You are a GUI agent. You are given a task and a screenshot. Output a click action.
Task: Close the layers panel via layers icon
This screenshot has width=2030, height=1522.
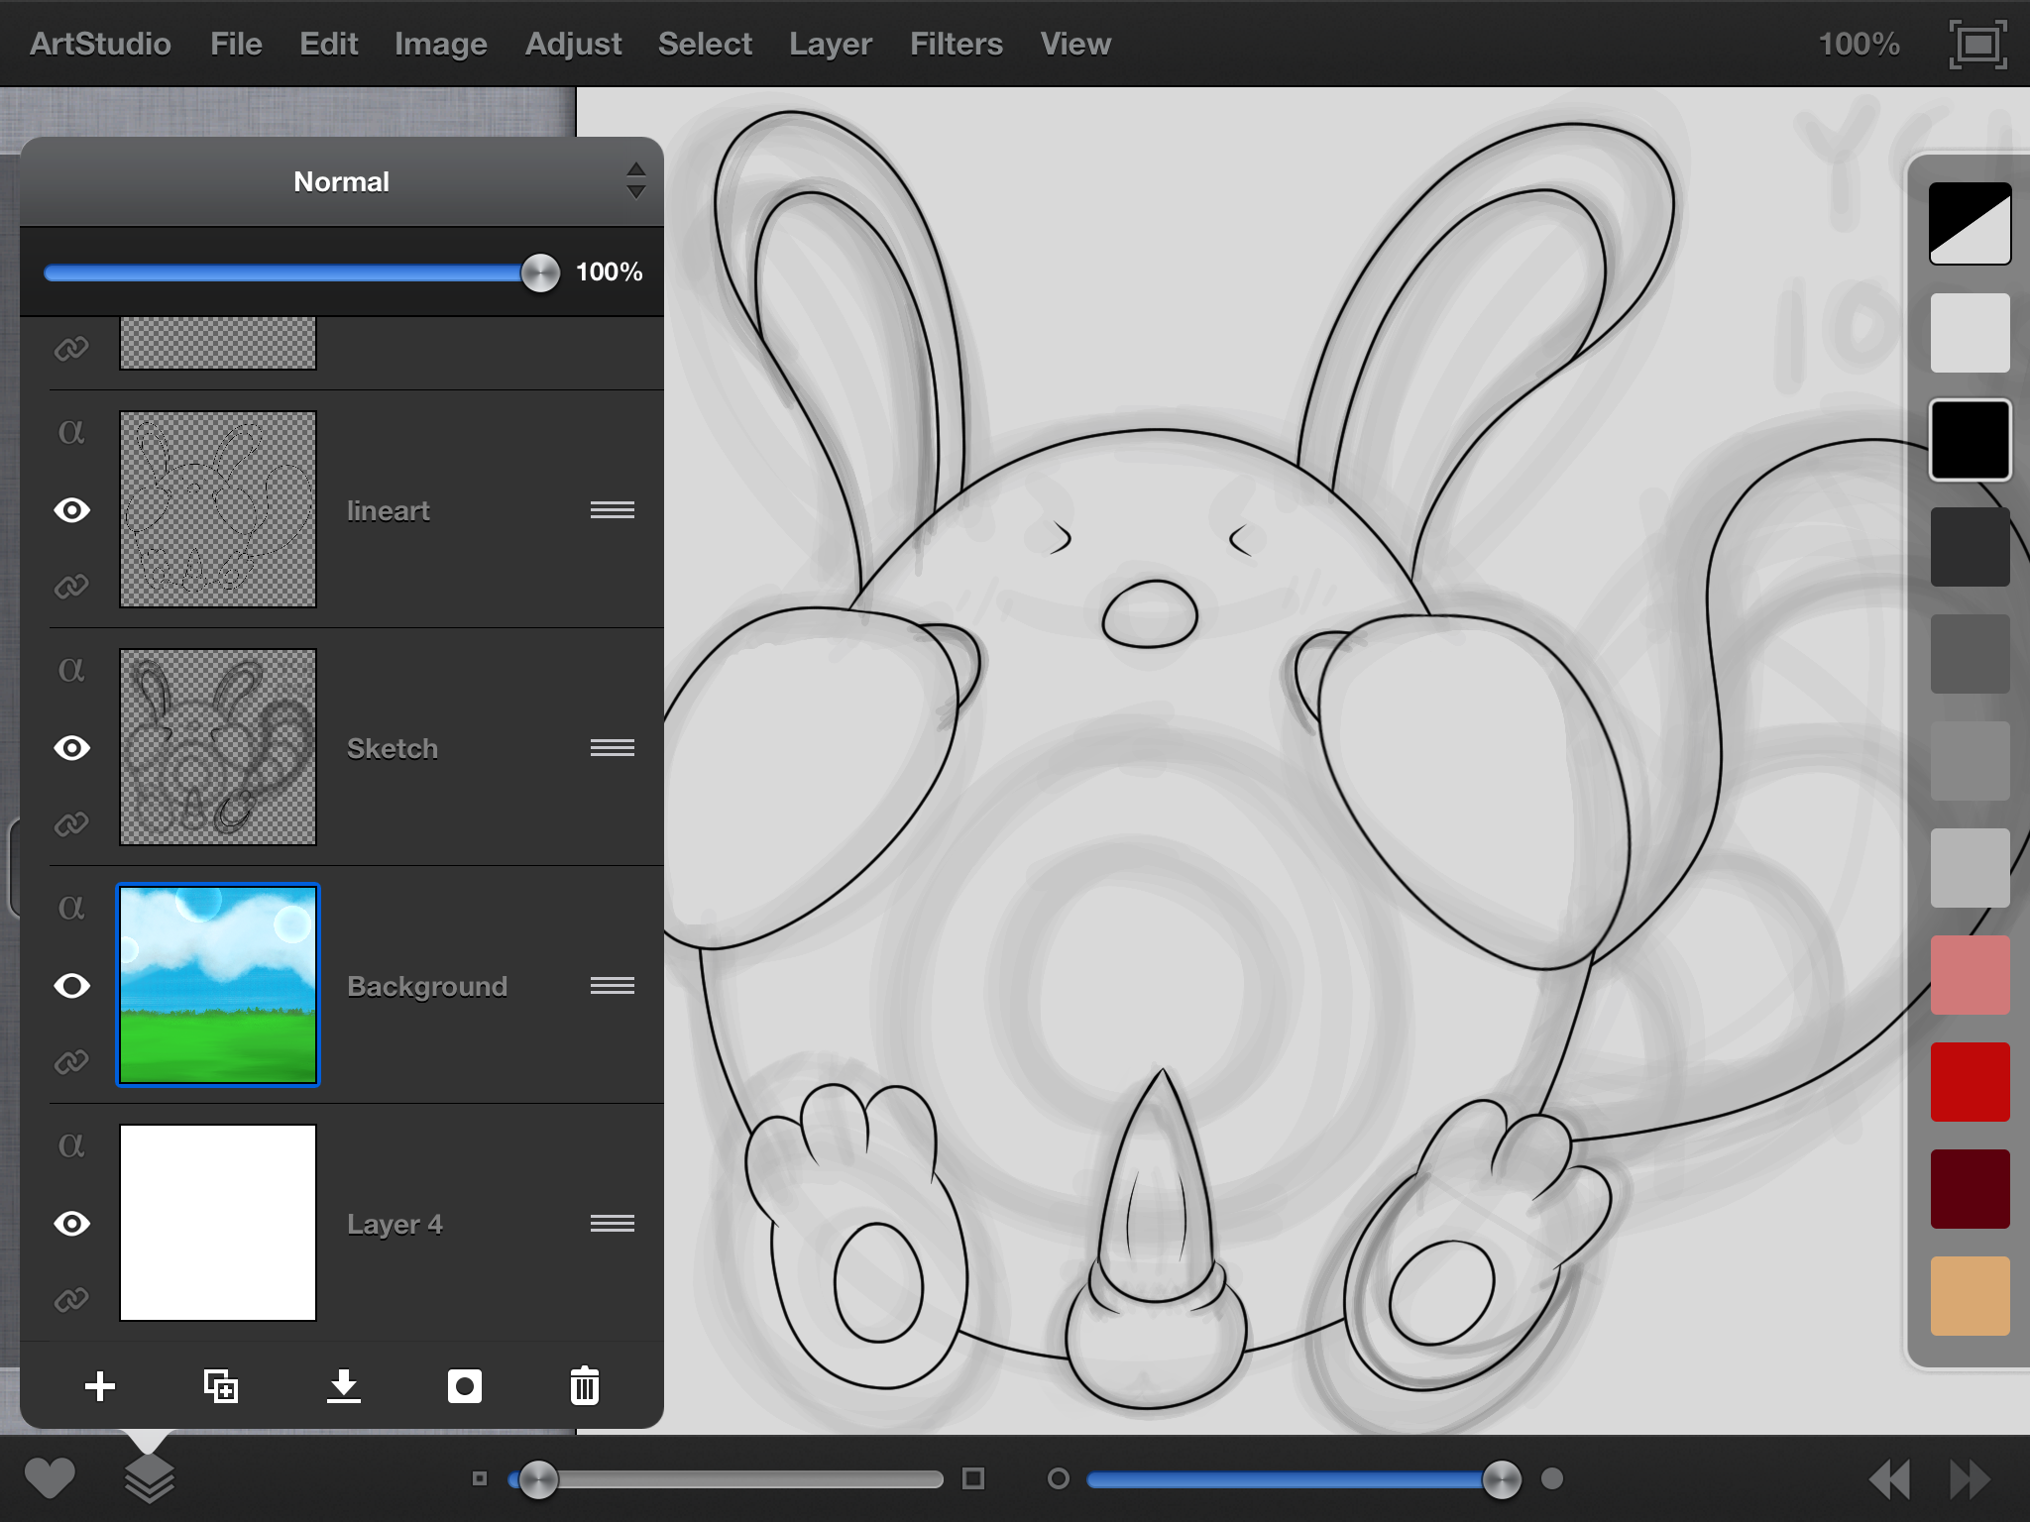[x=149, y=1478]
